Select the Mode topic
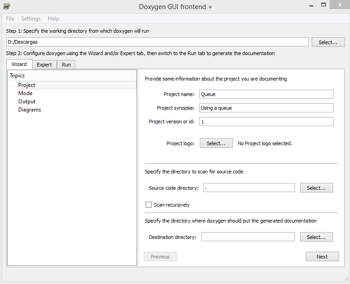350x284 pixels. coord(25,93)
